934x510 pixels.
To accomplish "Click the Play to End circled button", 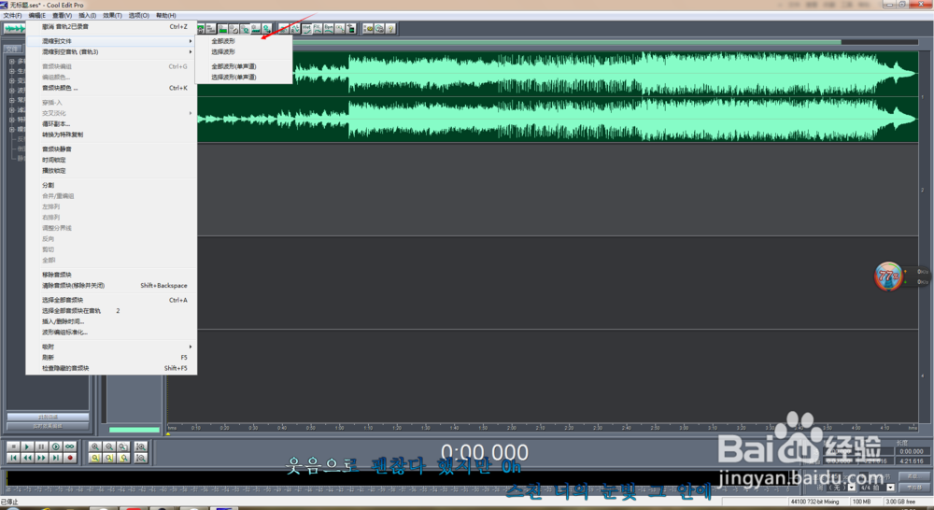I will [55, 446].
